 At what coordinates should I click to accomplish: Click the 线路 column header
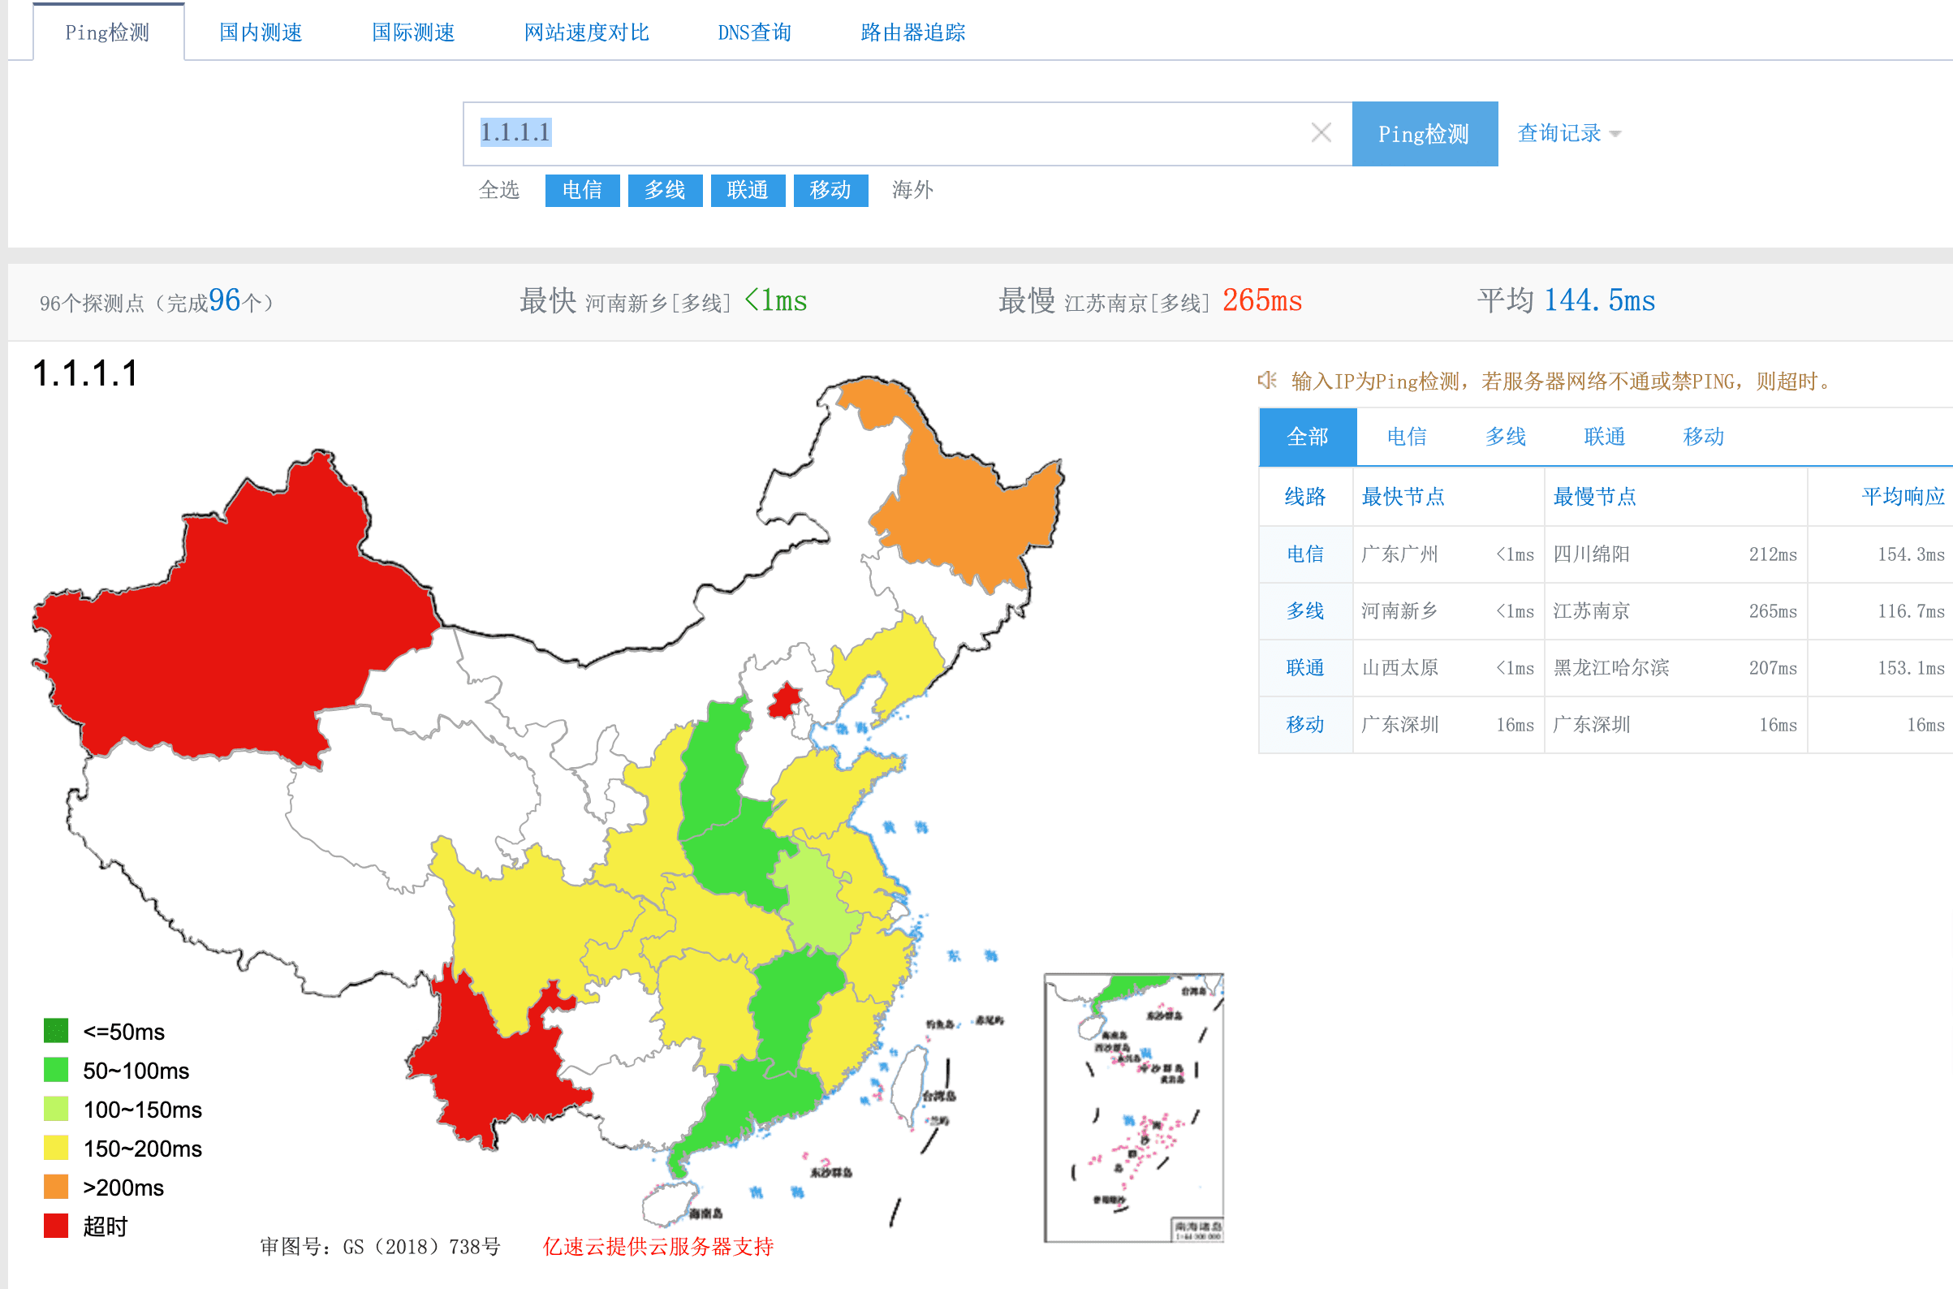pos(1305,497)
